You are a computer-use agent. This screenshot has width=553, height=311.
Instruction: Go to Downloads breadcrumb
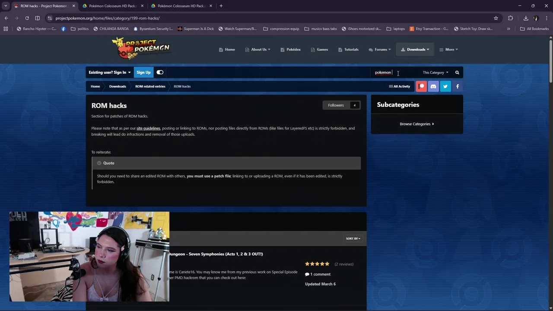coord(118,86)
